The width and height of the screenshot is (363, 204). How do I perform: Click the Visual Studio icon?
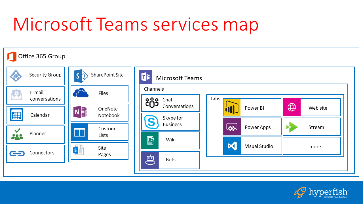[232, 146]
